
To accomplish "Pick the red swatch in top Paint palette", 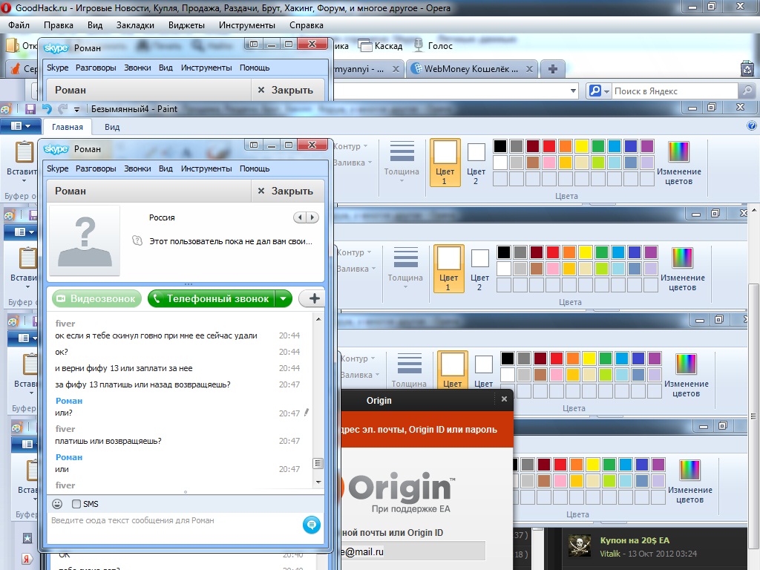I will click(548, 146).
